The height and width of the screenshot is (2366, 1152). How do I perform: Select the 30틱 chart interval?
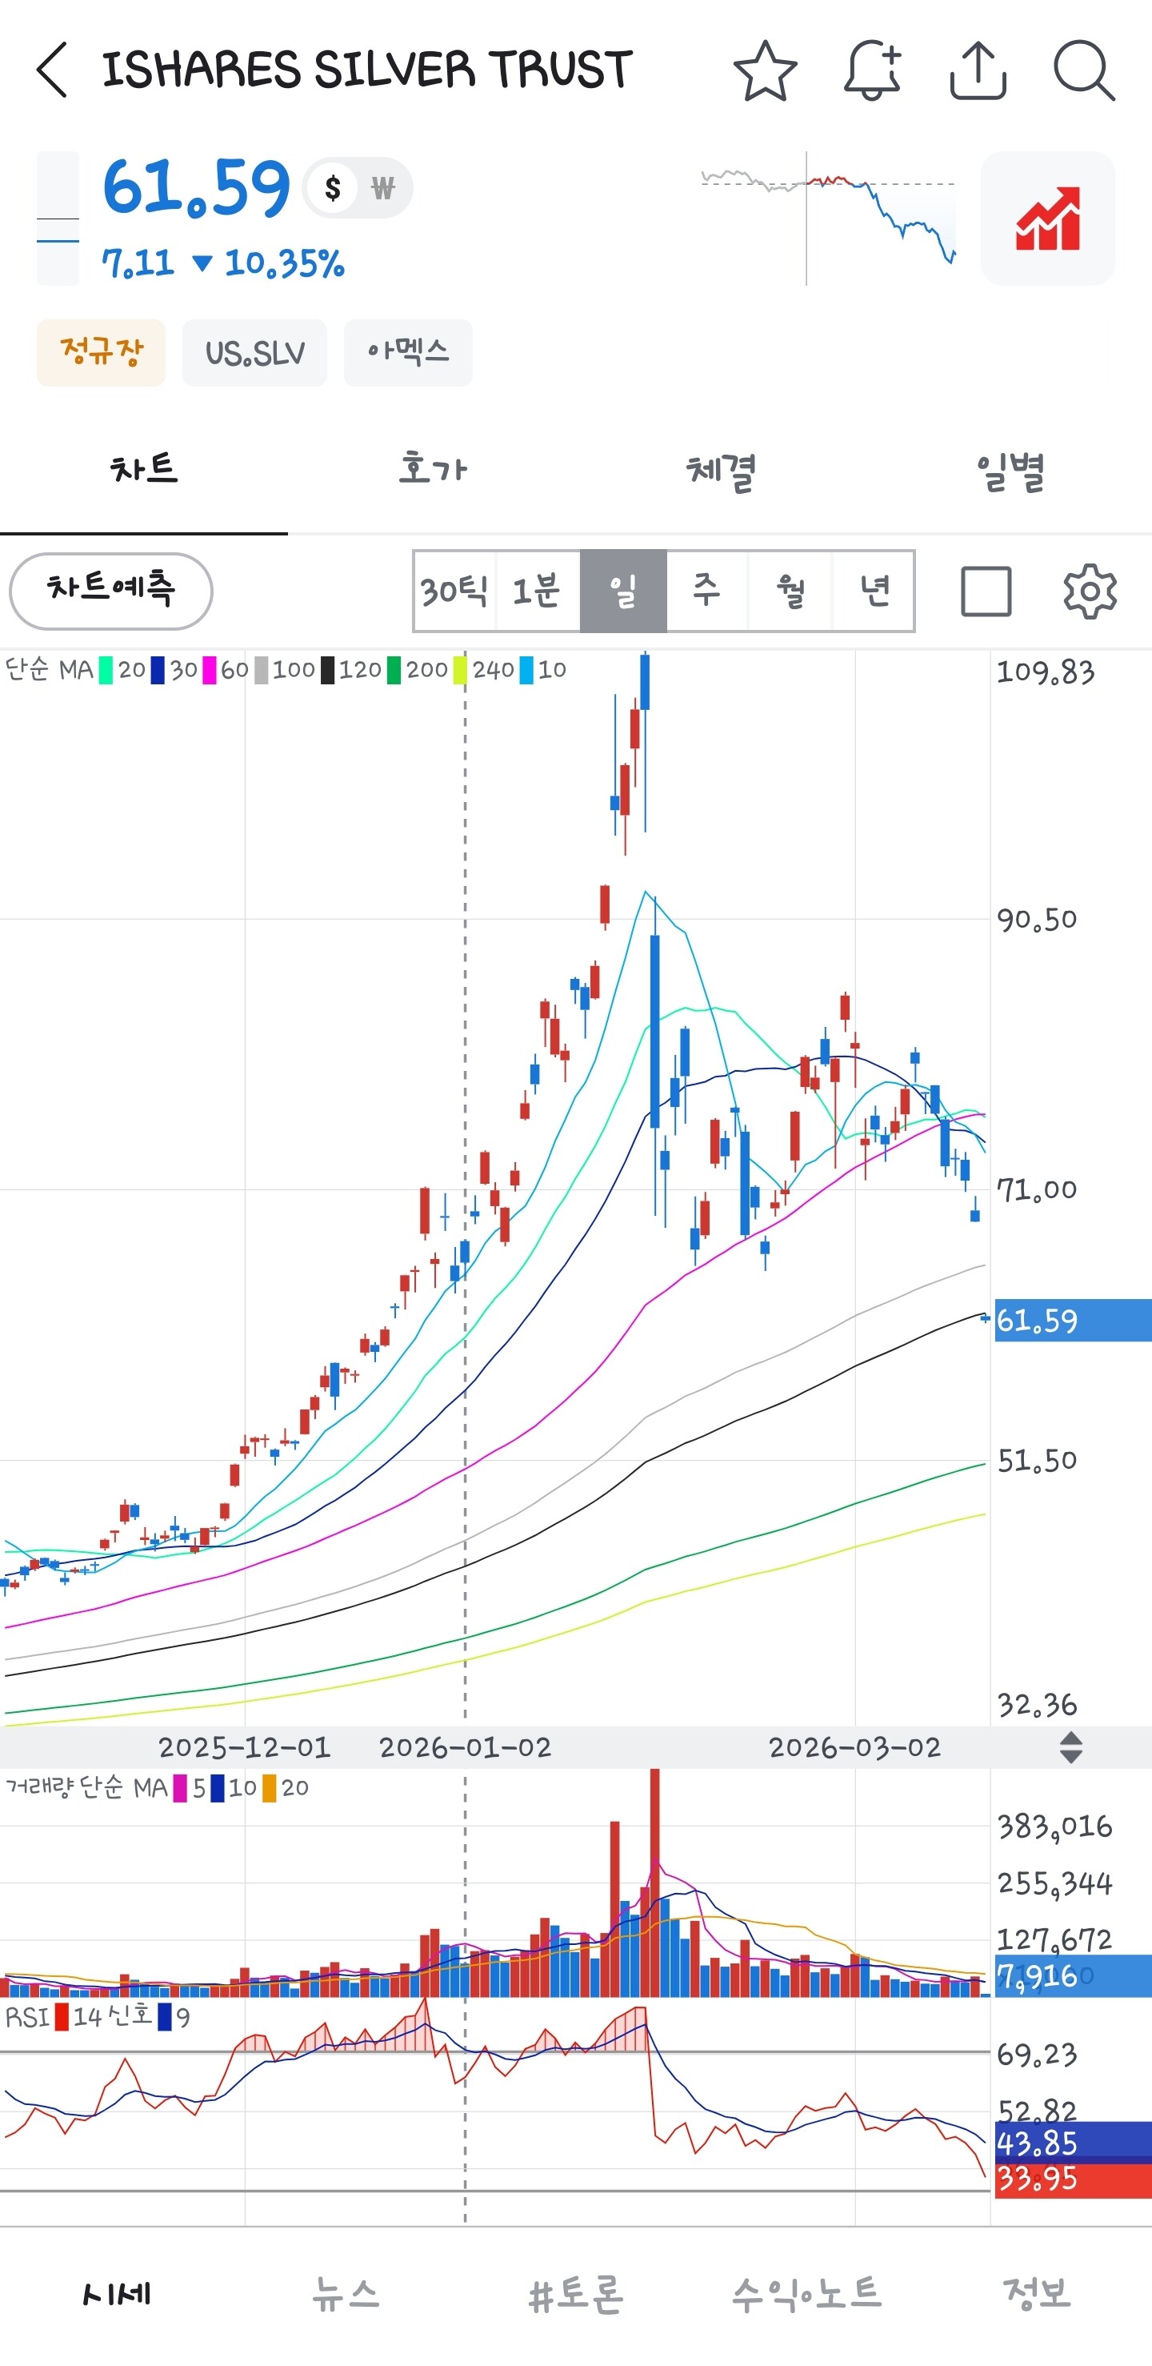tap(454, 591)
